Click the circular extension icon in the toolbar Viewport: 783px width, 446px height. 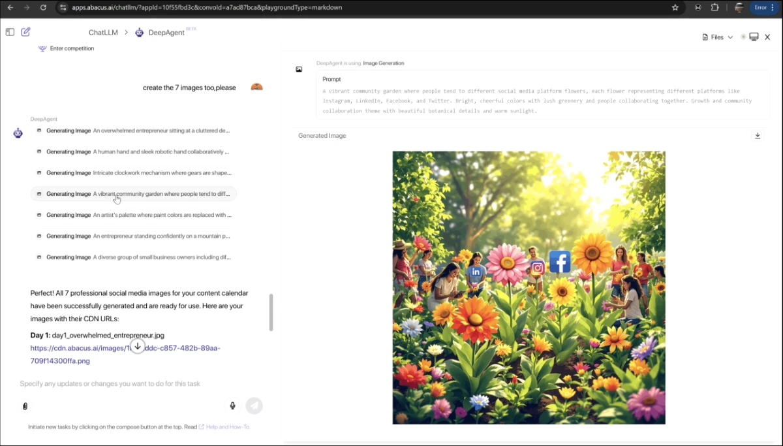(x=698, y=8)
